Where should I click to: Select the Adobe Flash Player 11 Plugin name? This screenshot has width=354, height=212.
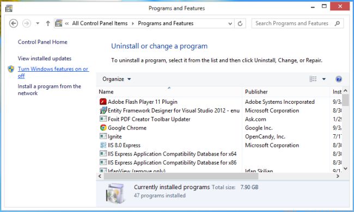click(x=143, y=102)
